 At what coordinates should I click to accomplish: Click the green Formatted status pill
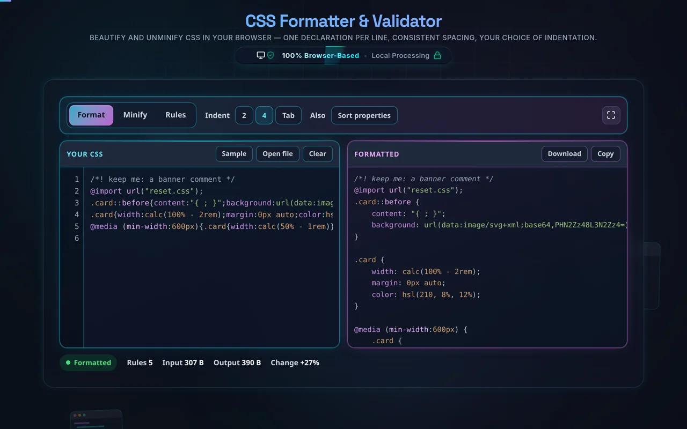click(88, 363)
